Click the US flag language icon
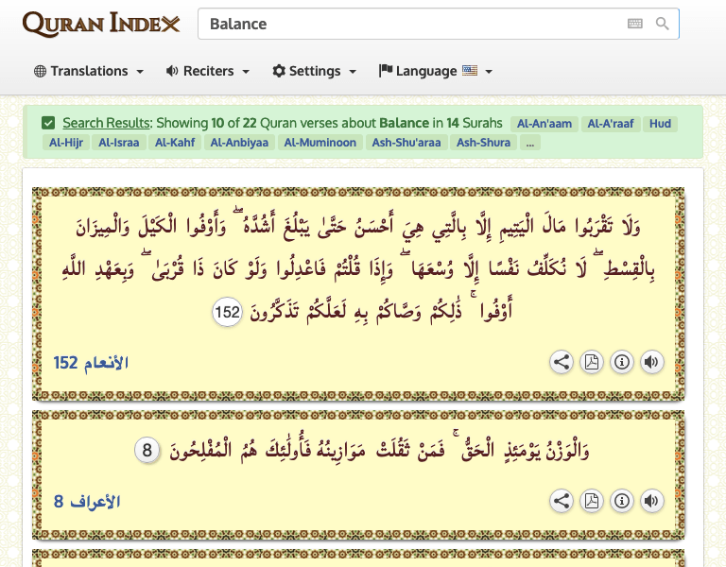The width and height of the screenshot is (726, 567). click(470, 71)
